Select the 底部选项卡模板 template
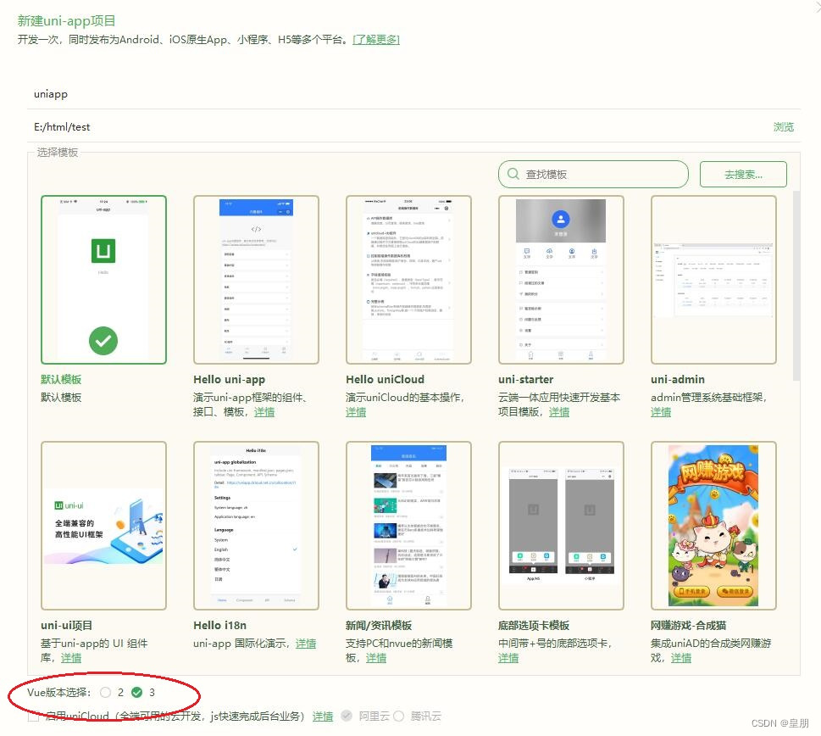This screenshot has width=821, height=736. point(561,524)
